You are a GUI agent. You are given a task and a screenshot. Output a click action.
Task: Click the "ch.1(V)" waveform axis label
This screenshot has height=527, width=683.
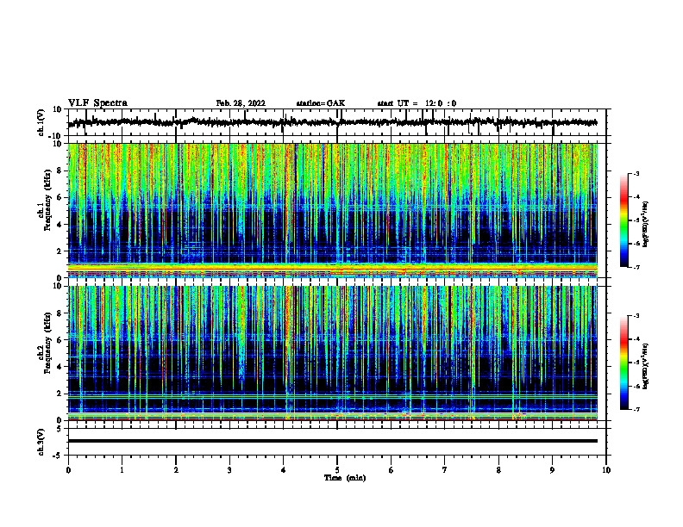click(41, 122)
